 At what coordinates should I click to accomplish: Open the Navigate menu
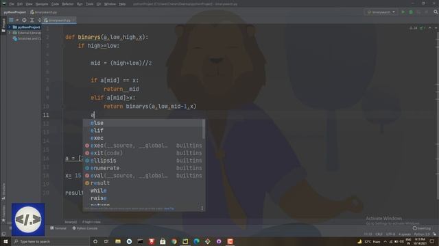(42, 4)
